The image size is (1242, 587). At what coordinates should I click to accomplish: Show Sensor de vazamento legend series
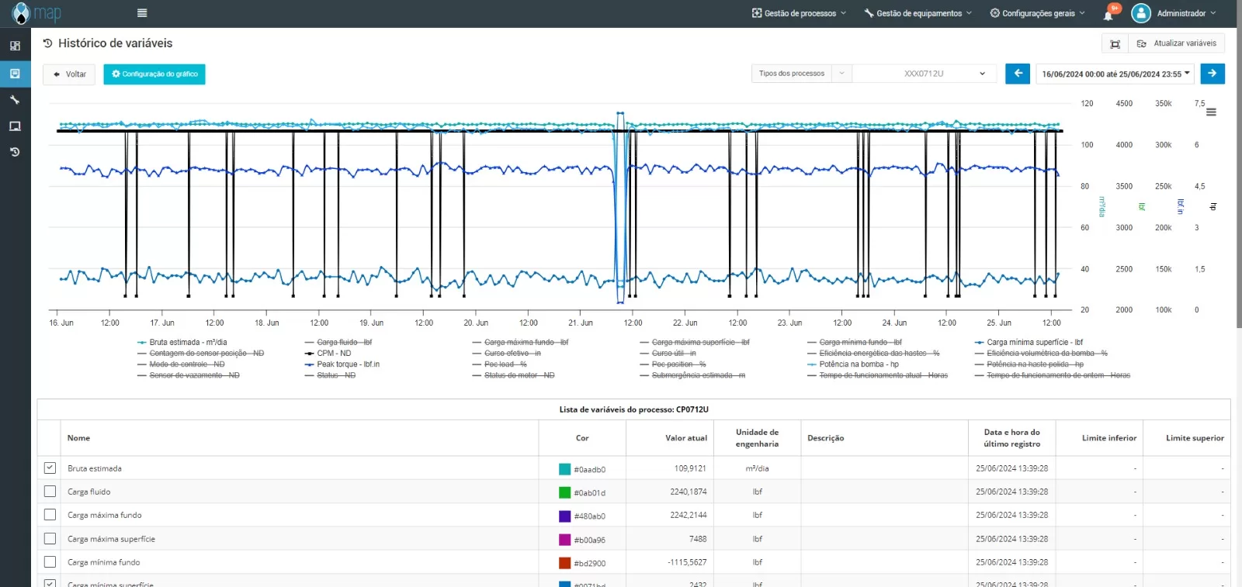pyautogui.click(x=189, y=375)
